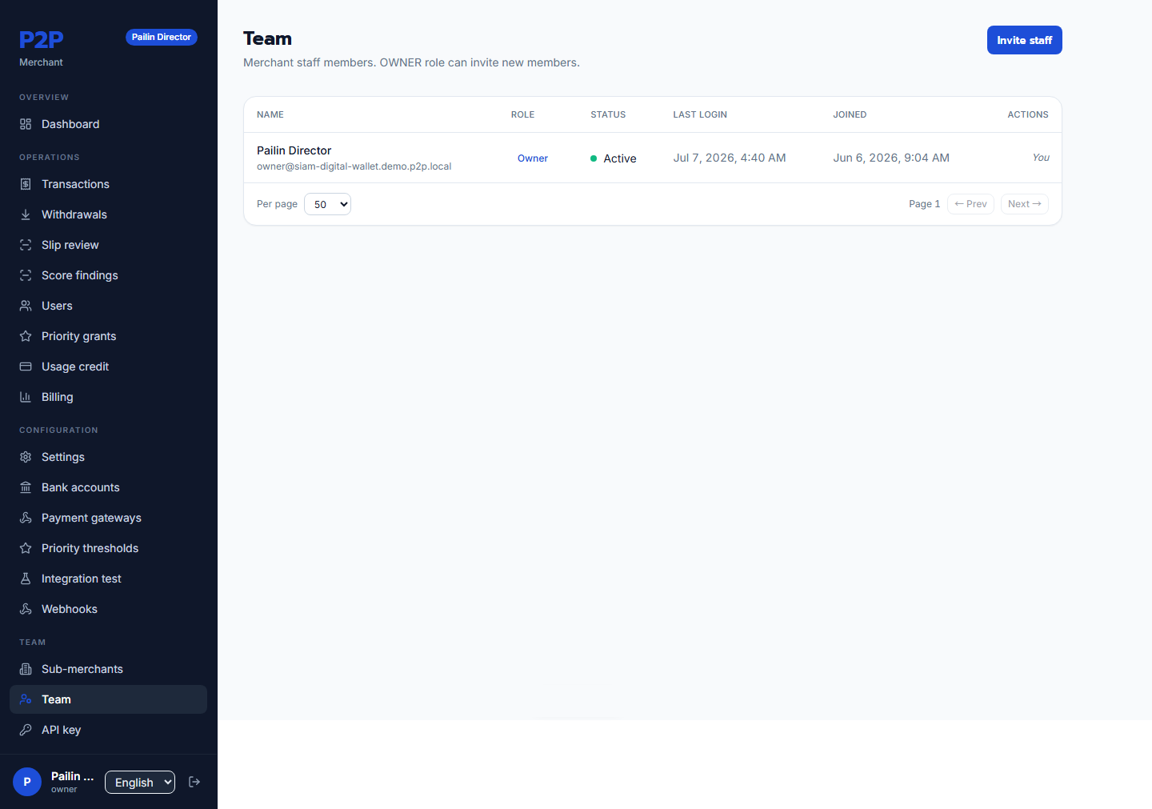Viewport: 1152px width, 809px height.
Task: Click the Bank accounts building icon
Action: [x=26, y=487]
